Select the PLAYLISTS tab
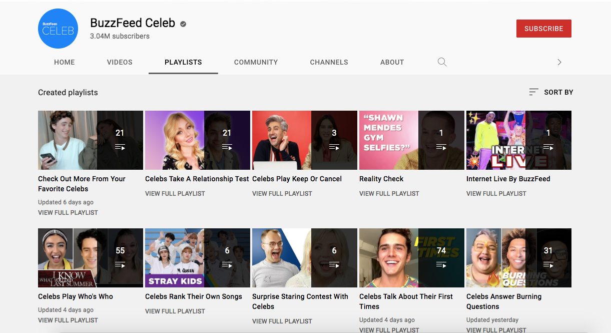 click(x=183, y=62)
